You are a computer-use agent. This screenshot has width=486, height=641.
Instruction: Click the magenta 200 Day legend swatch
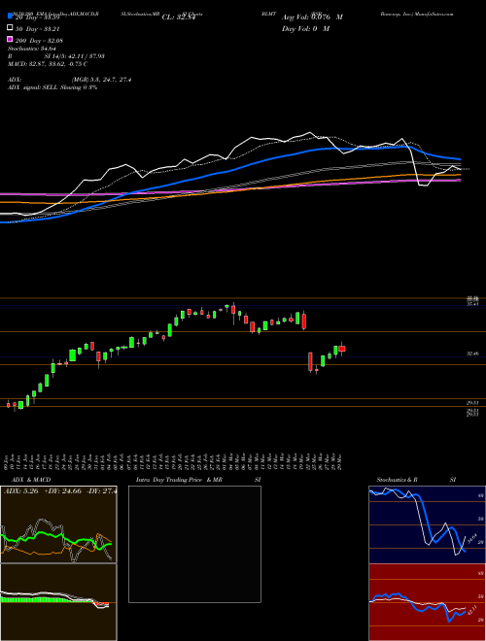(x=10, y=39)
